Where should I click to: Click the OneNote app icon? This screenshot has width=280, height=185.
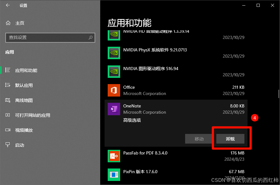[x=114, y=109]
